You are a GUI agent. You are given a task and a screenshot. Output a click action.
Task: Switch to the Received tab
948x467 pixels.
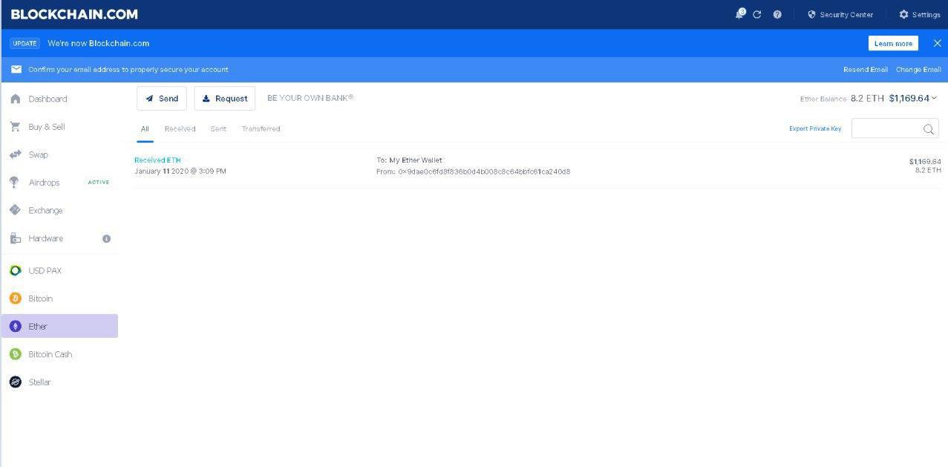click(180, 129)
